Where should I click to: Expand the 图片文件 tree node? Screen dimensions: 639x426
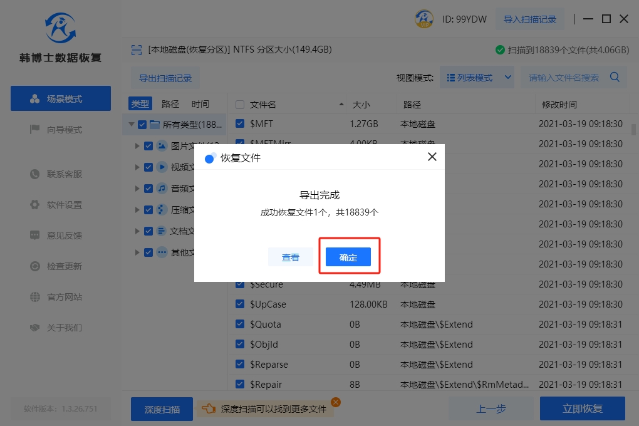[137, 146]
